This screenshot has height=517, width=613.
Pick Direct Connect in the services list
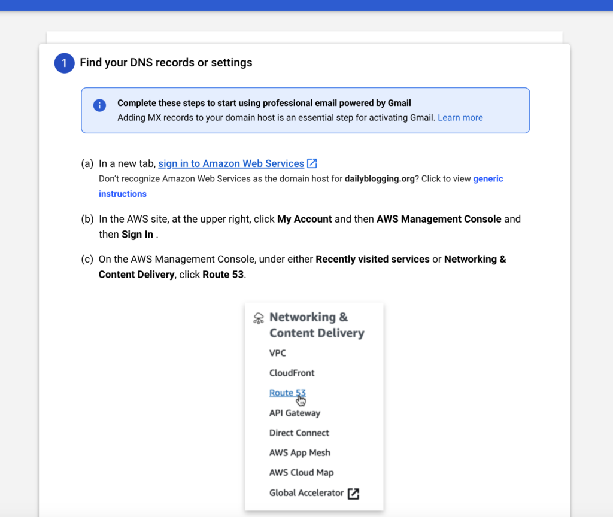[x=299, y=433]
